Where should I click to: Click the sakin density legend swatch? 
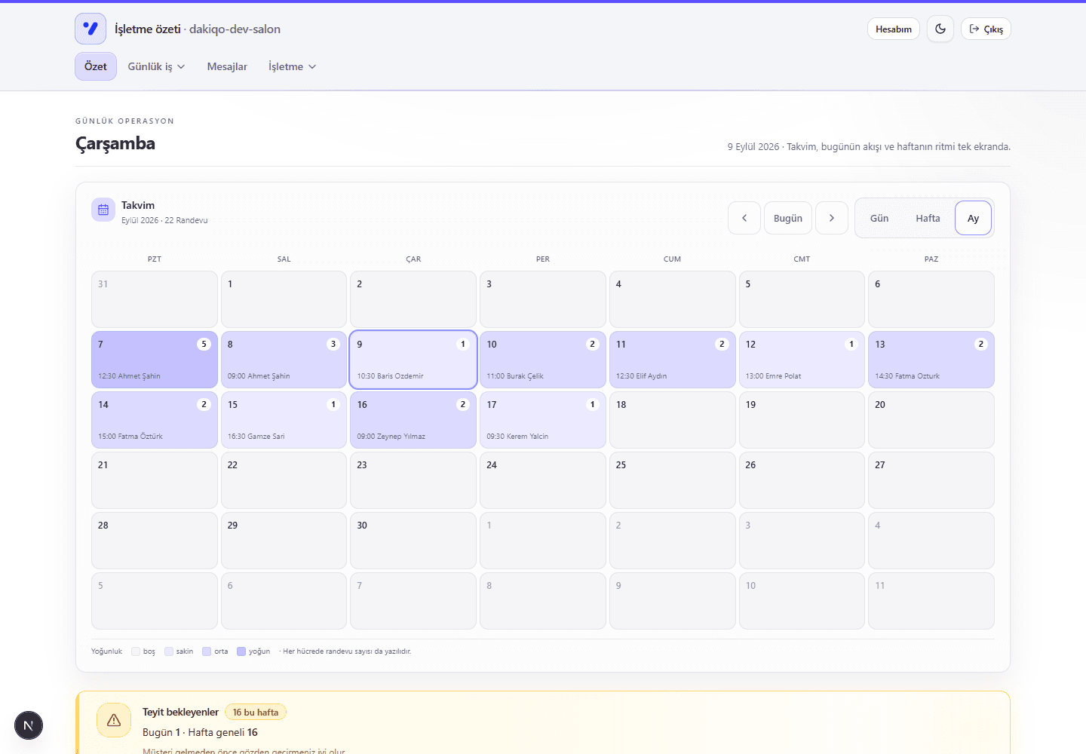point(169,651)
